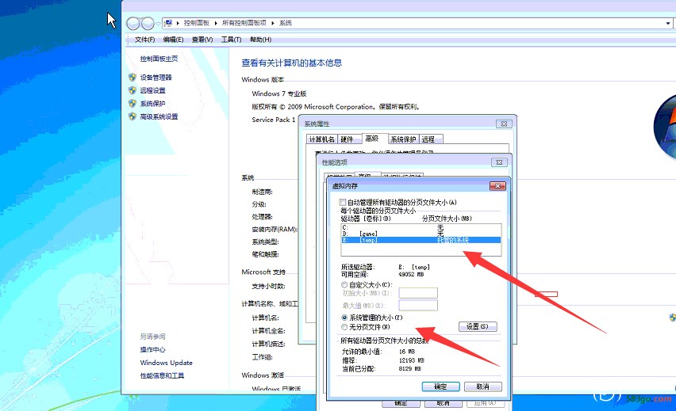Image resolution: width=676 pixels, height=411 pixels.
Task: Close the 虚拟内存 dialog with red X
Action: point(497,186)
